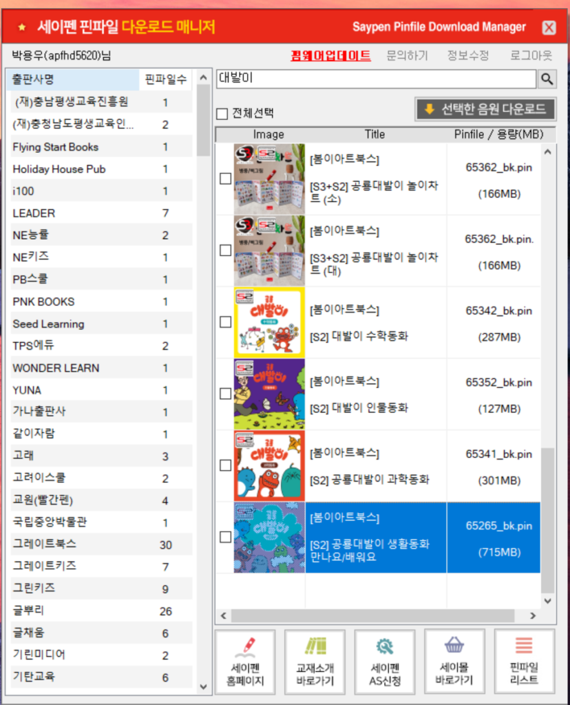
Task: Click the publisher list scrollbar down arrow
Action: tap(203, 686)
